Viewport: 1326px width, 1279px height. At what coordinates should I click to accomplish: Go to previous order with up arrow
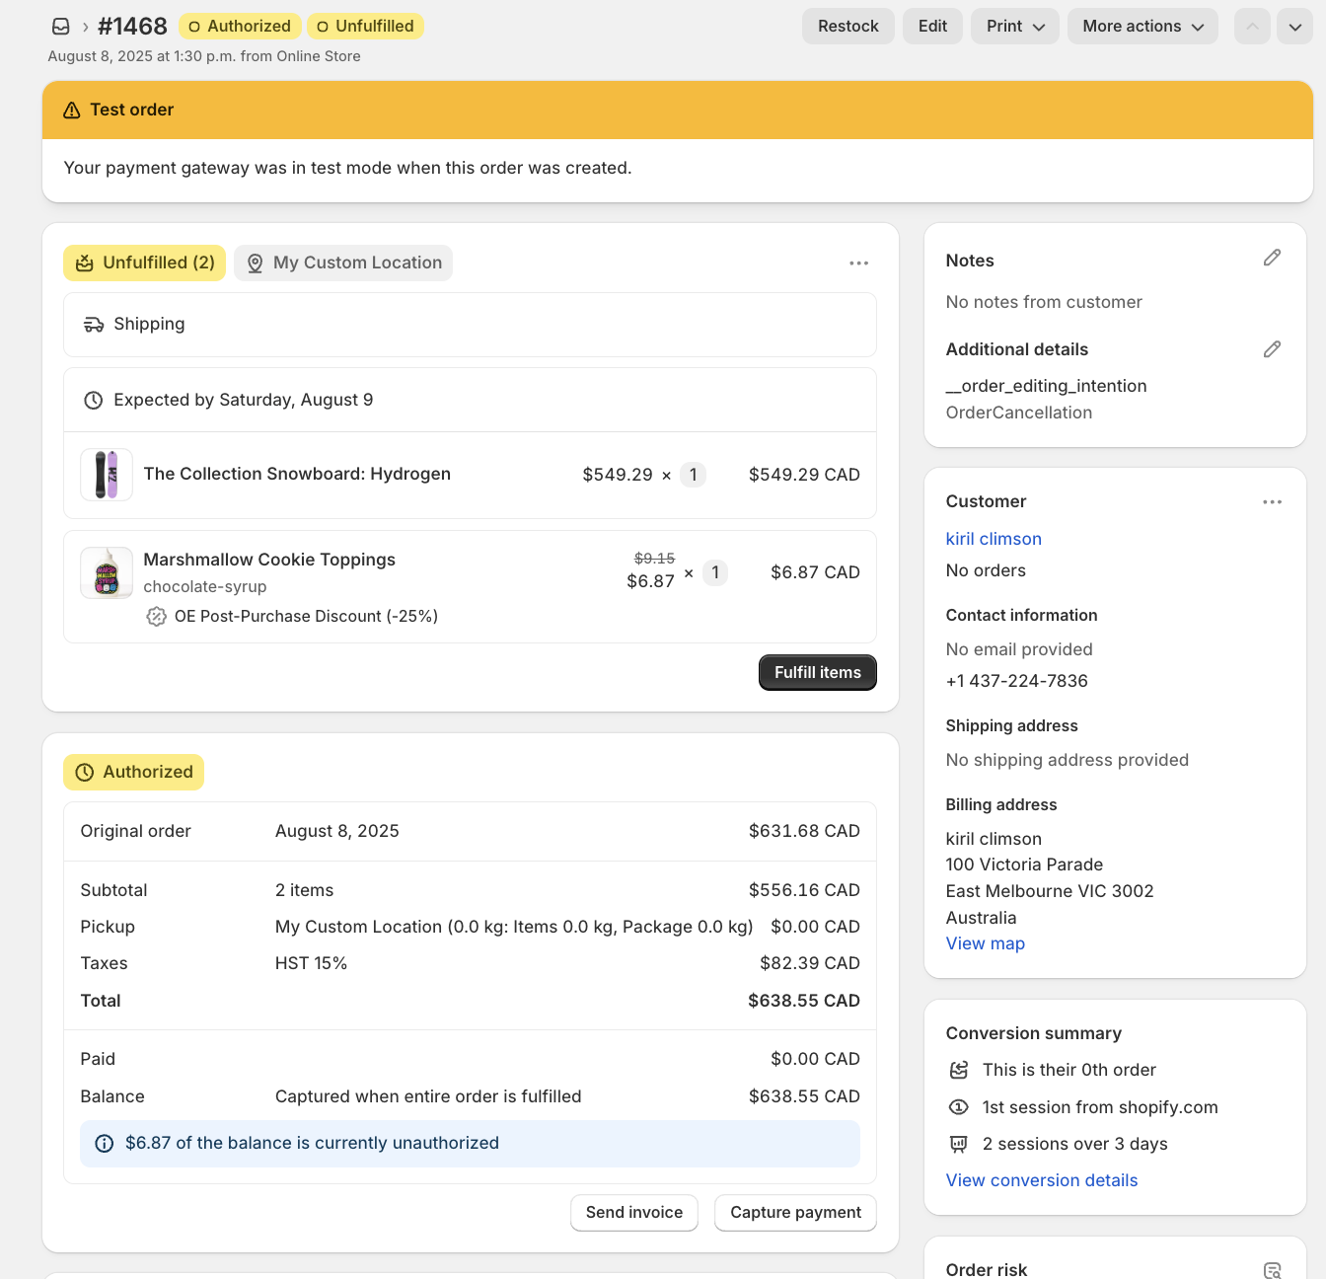[1252, 27]
